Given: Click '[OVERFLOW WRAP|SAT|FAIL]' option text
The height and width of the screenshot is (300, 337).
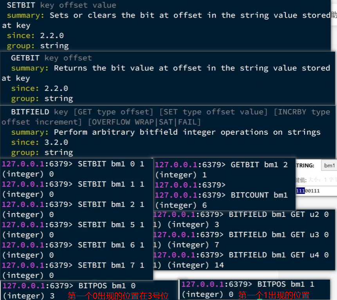Looking at the screenshot, I should pos(144,122).
